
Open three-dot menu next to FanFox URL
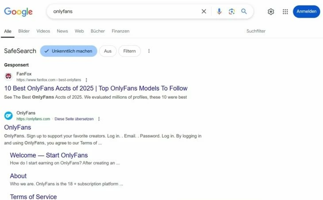coord(86,80)
